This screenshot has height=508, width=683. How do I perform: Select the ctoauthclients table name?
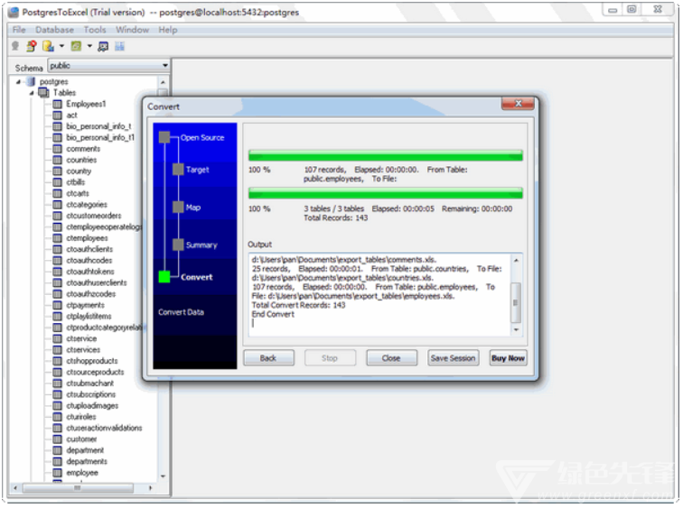click(89, 249)
